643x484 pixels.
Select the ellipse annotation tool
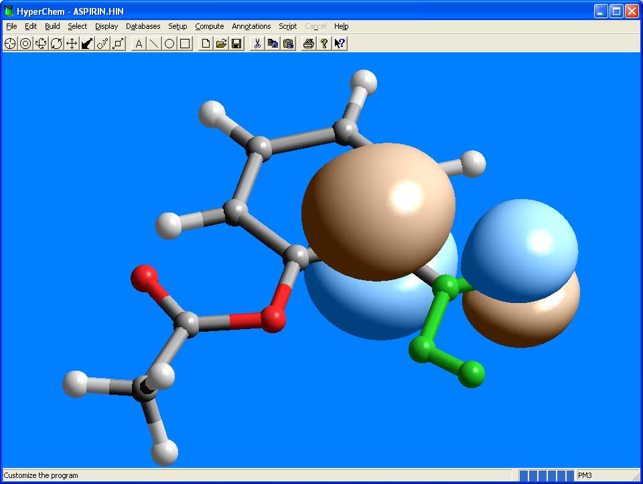point(169,44)
